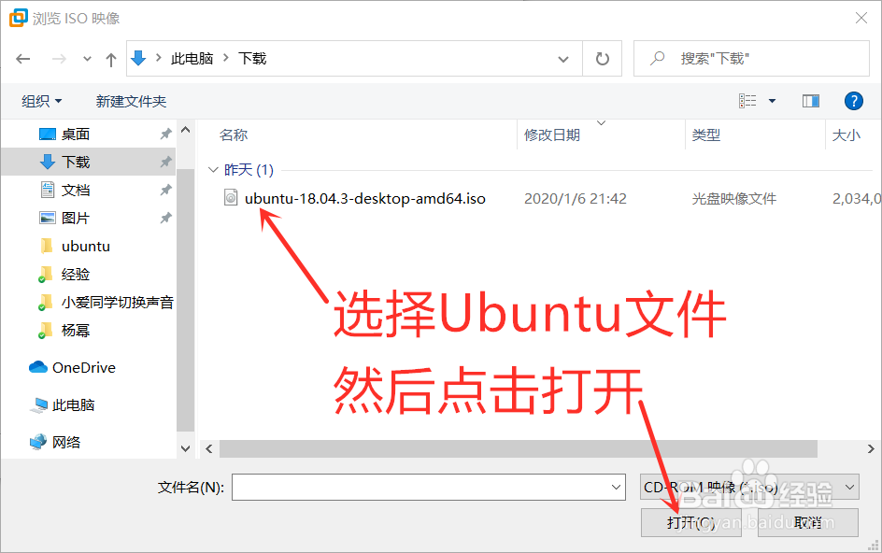Go up one folder level
This screenshot has height=553, width=882.
[111, 59]
